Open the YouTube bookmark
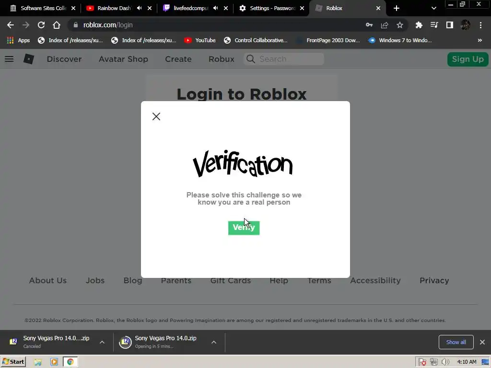Image resolution: width=491 pixels, height=368 pixels. [x=200, y=40]
